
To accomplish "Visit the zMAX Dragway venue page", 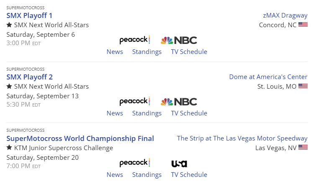I will coord(285,15).
